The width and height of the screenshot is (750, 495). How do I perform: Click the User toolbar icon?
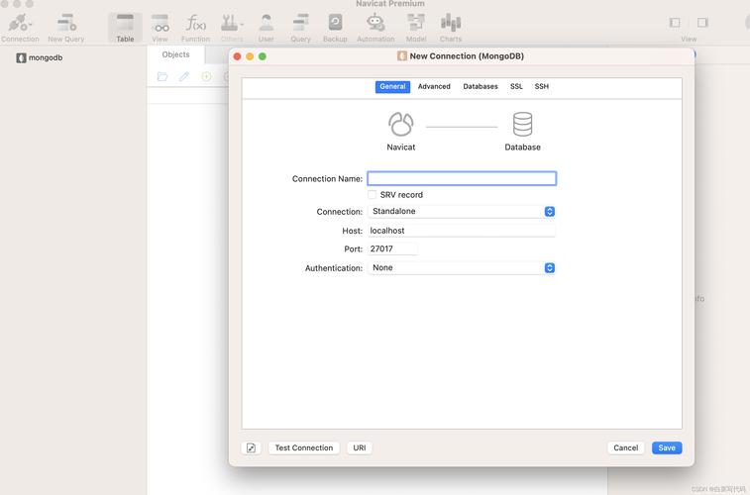pos(266,23)
